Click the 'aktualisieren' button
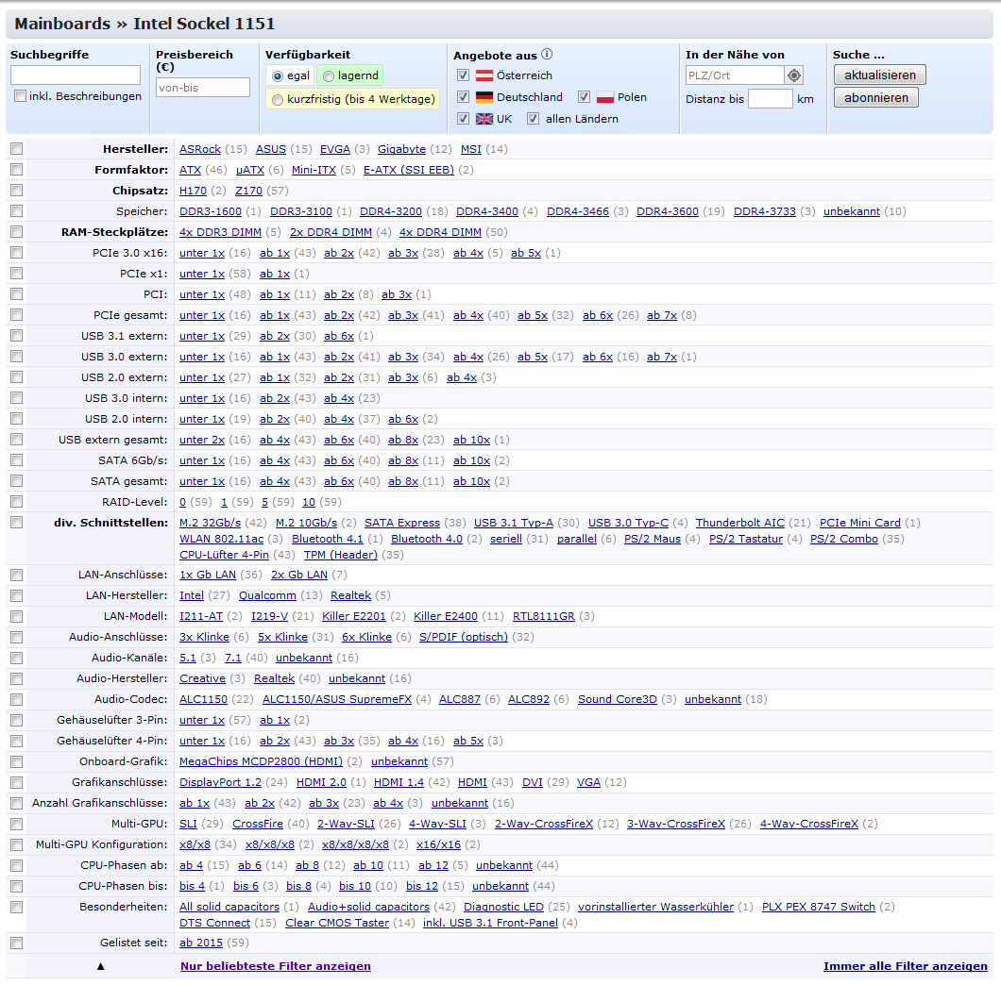This screenshot has width=1001, height=985. point(880,75)
